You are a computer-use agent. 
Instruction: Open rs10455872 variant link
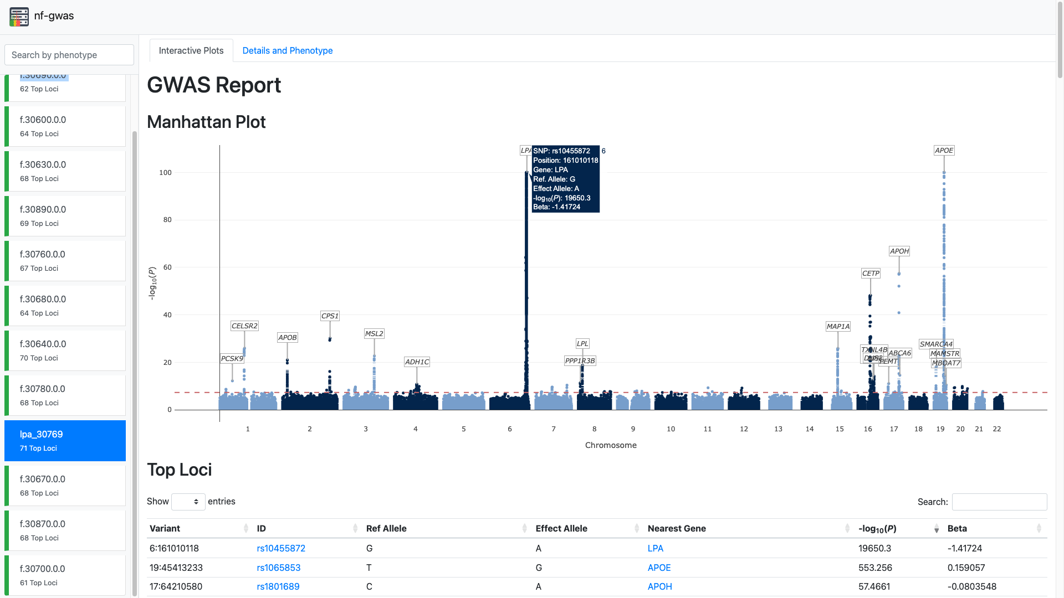(281, 548)
